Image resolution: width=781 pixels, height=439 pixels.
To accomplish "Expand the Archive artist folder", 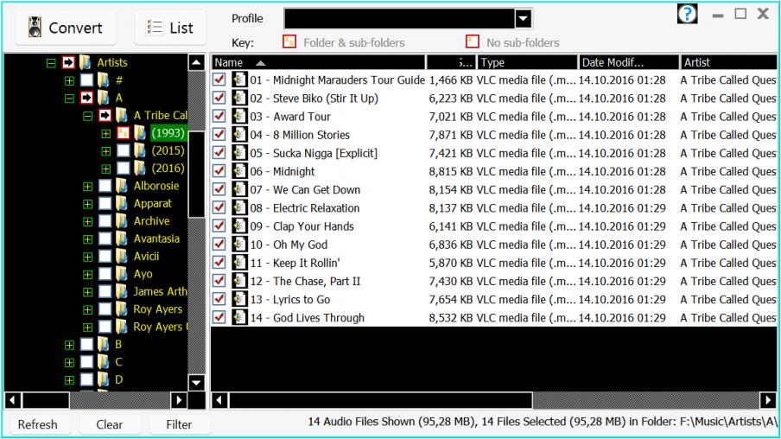I will [87, 222].
